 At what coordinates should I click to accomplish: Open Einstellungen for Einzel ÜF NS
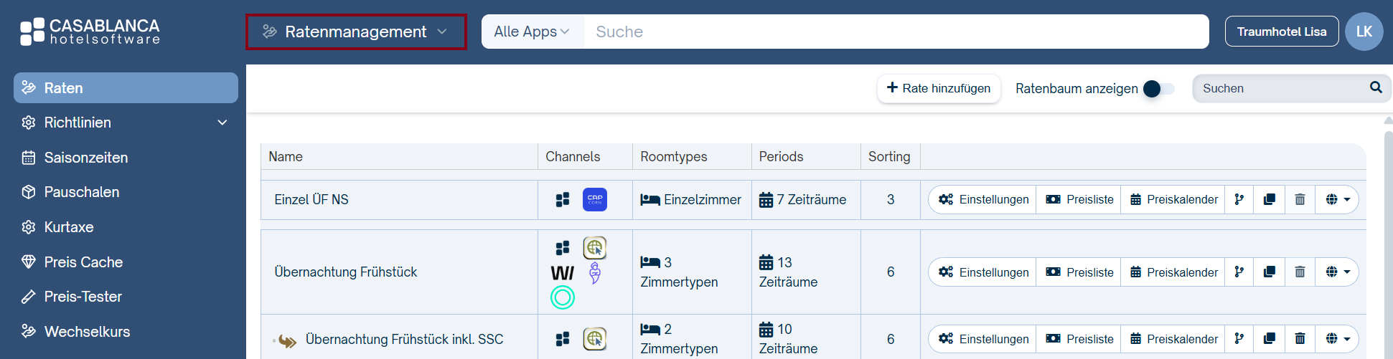983,200
